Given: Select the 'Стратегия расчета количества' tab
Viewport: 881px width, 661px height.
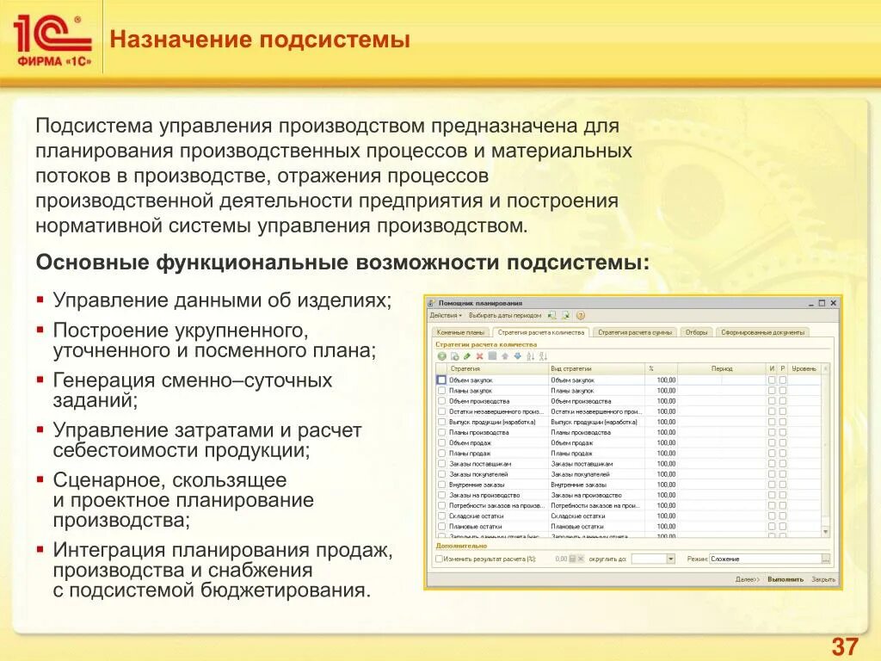Looking at the screenshot, I should pyautogui.click(x=540, y=333).
